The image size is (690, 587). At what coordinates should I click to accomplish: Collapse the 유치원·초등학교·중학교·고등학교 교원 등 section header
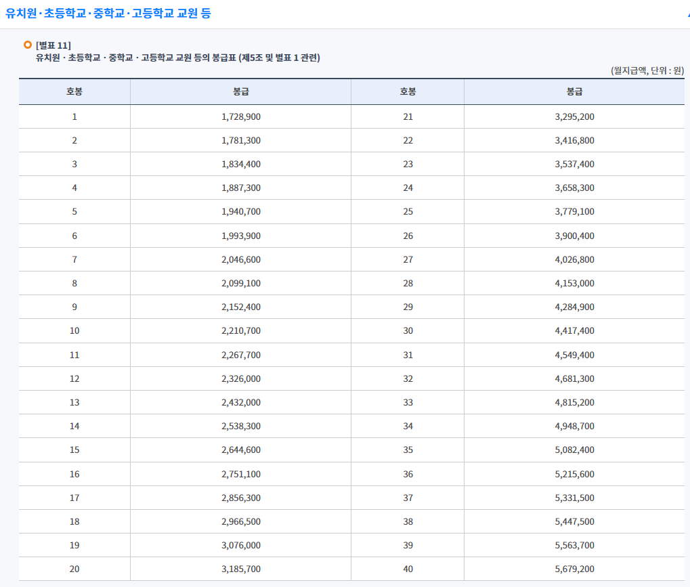pos(345,14)
